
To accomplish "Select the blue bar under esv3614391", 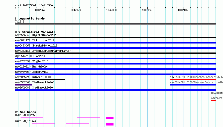I will (193, 85).
